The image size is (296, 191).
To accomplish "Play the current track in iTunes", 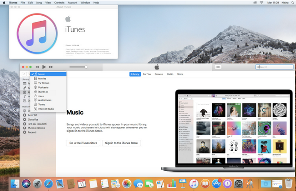I will click(x=44, y=67).
